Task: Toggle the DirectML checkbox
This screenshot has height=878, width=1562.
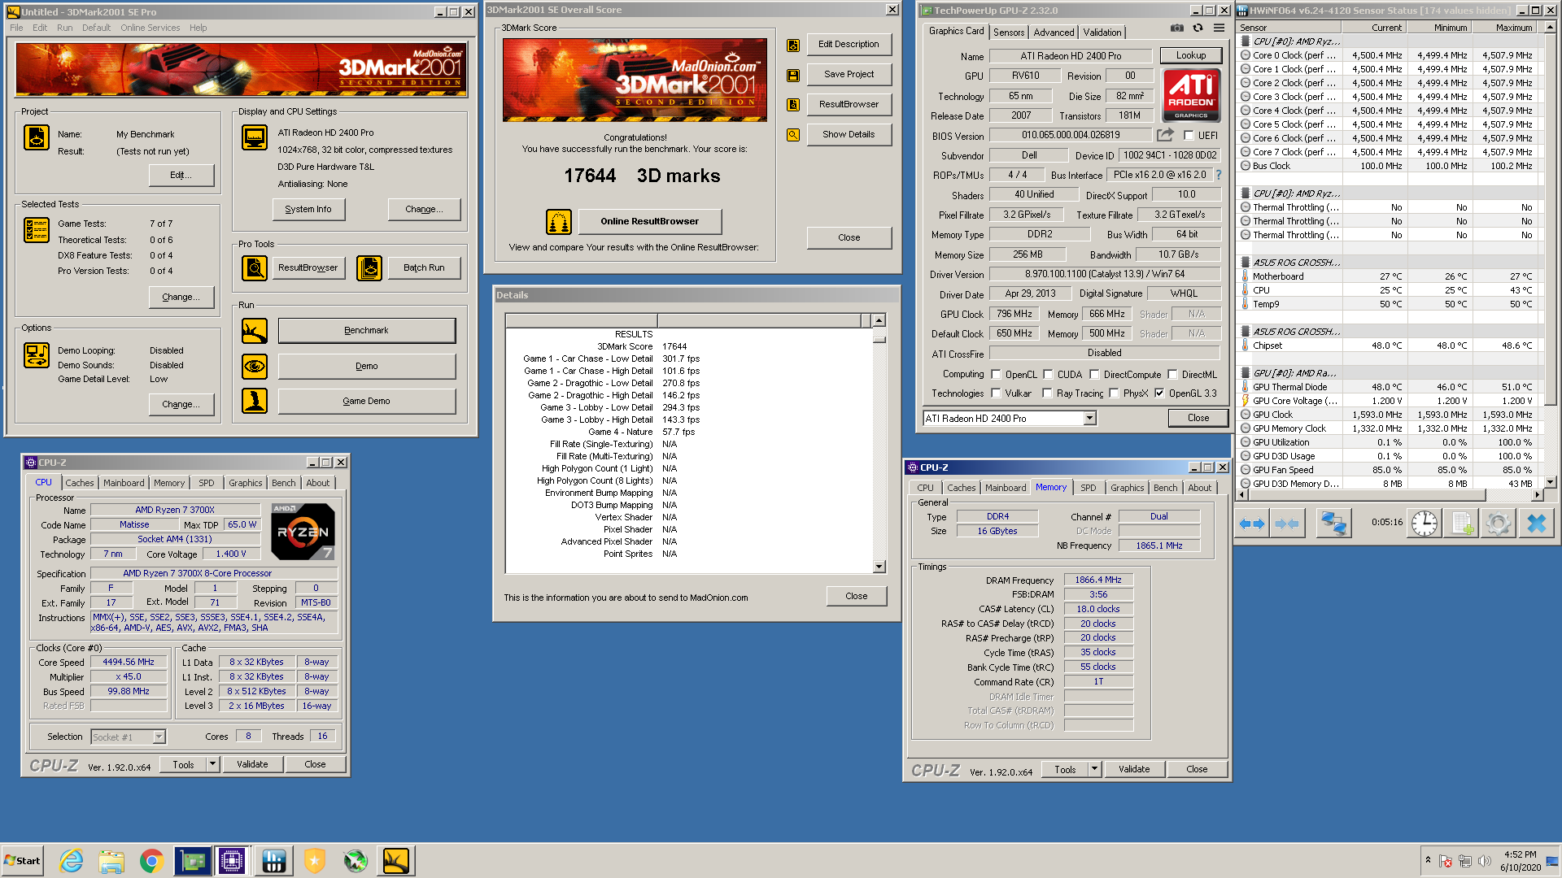Action: point(1172,375)
